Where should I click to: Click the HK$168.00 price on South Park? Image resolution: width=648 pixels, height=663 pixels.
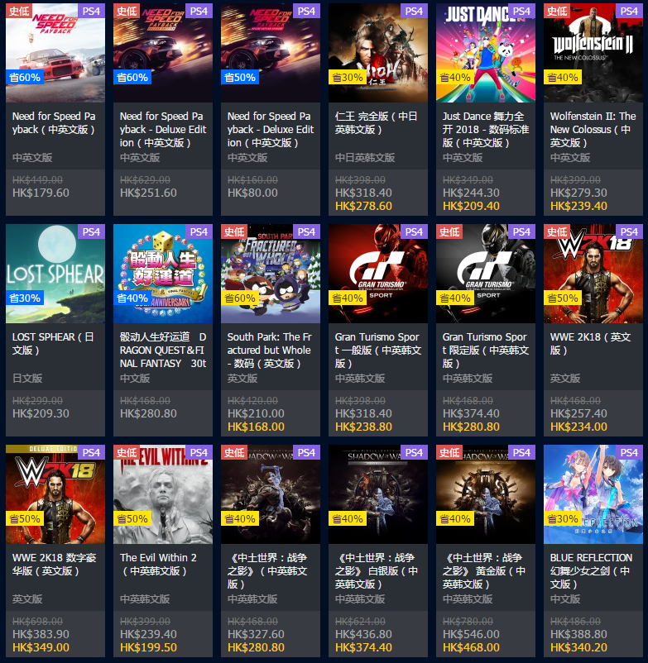click(256, 427)
